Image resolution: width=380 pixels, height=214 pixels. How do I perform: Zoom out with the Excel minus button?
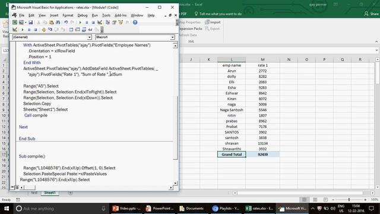point(333,200)
